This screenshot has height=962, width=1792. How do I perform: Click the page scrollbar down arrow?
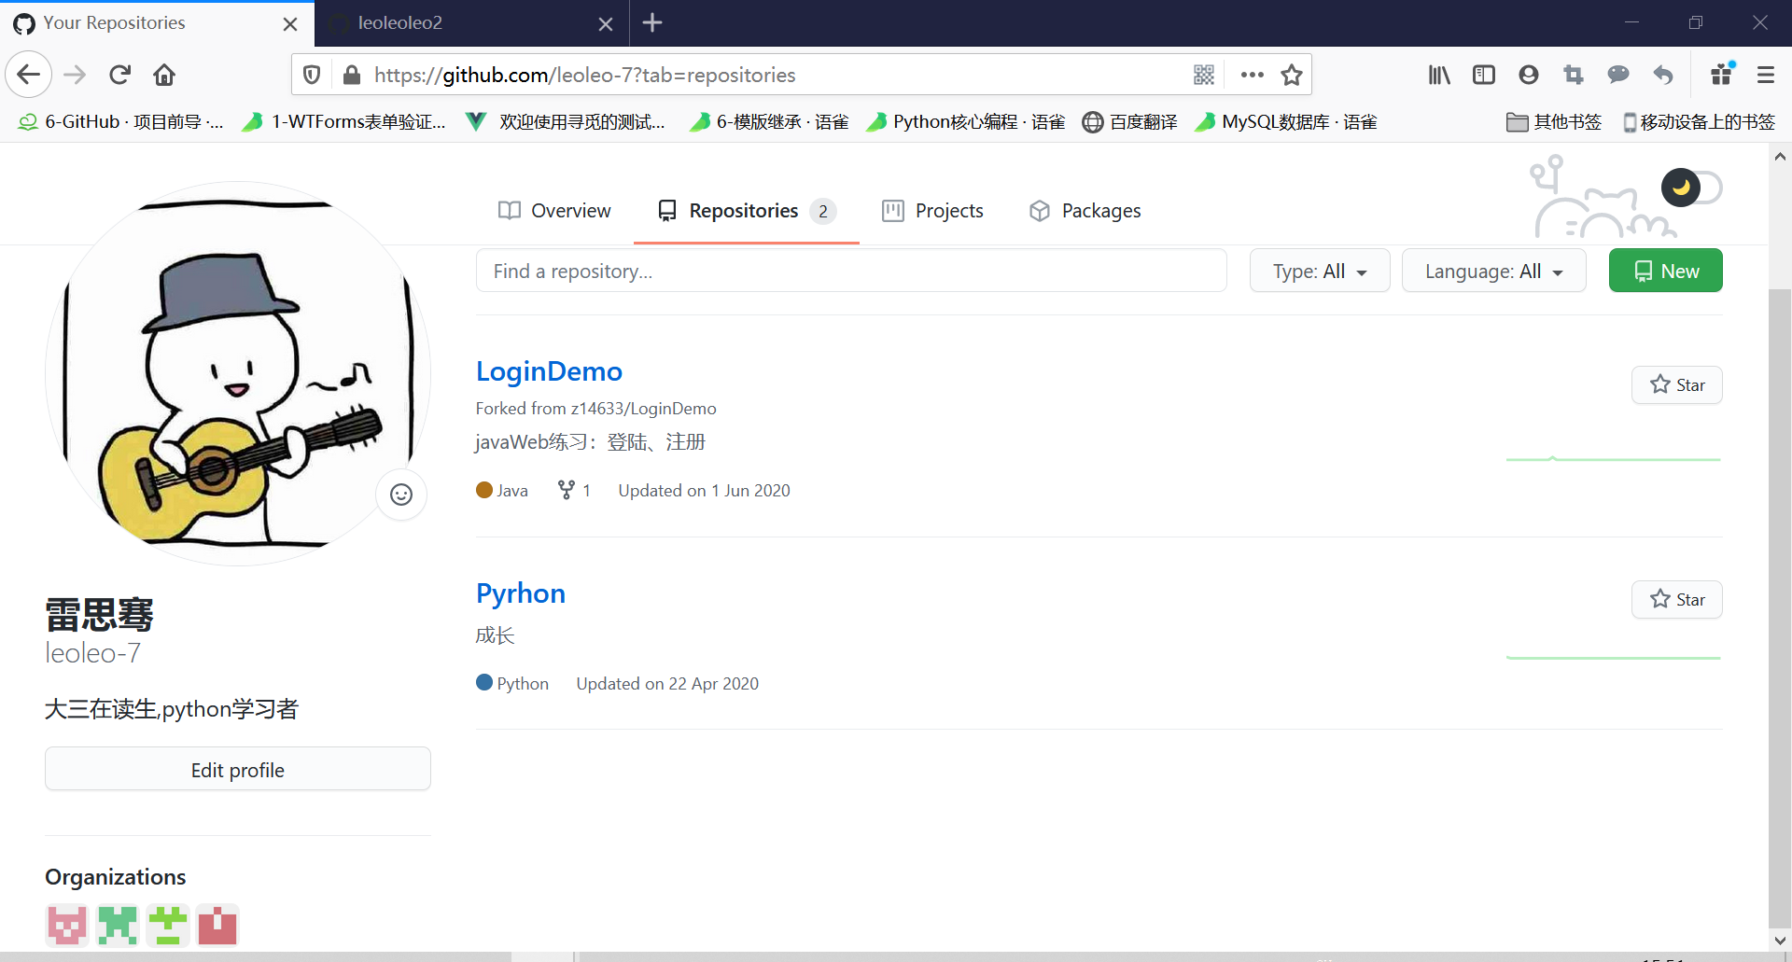[1780, 940]
